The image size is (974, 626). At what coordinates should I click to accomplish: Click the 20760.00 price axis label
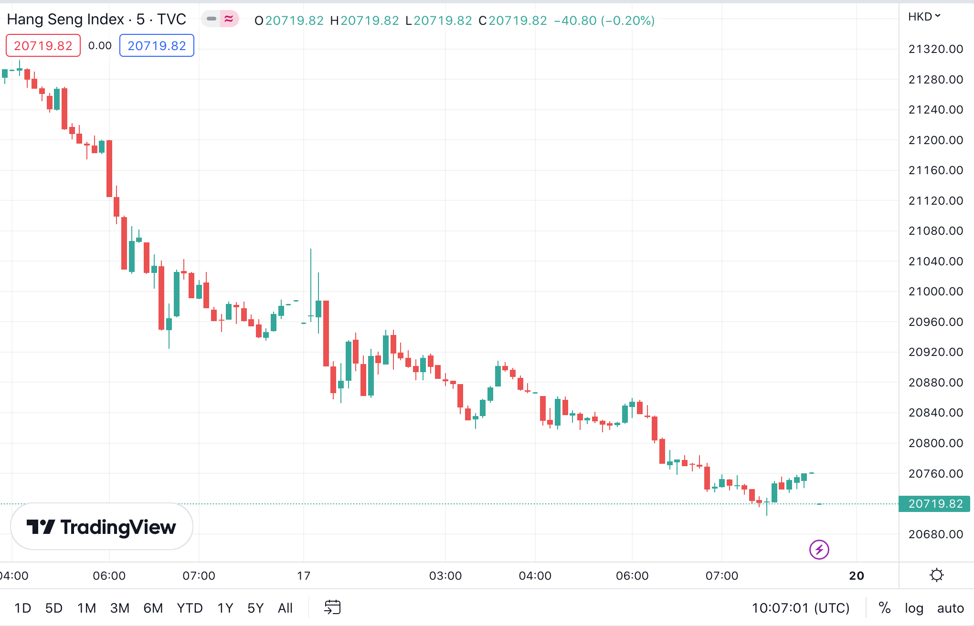tap(935, 473)
